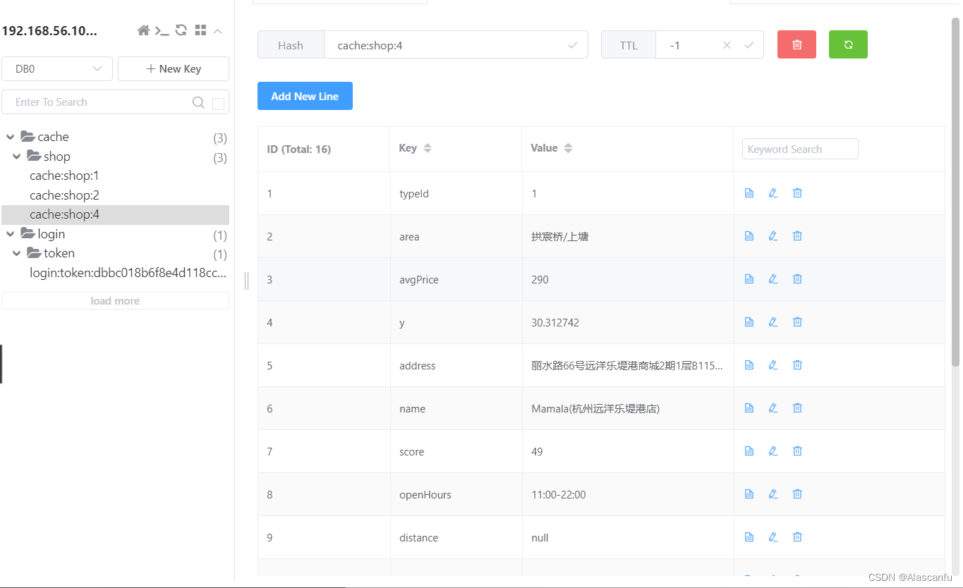Click the value Mamala(杭州远洋乐堤港店)
Viewport: 963px width, 588px height.
click(595, 409)
